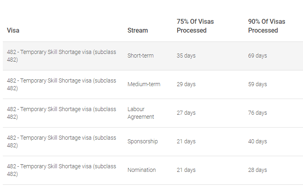Viewport: 303px width, 190px height.
Task: Select the 35 days value
Action: pyautogui.click(x=186, y=56)
